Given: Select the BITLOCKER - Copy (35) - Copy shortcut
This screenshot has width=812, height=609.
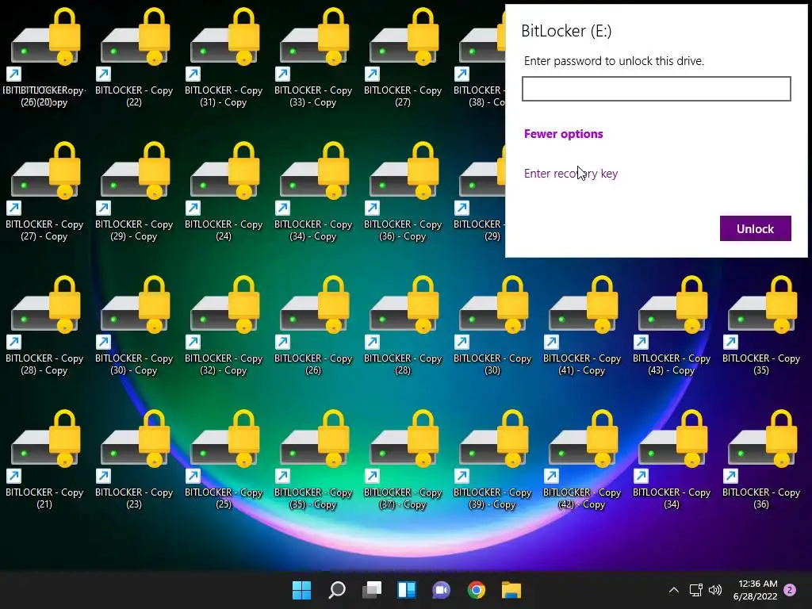Looking at the screenshot, I should point(313,459).
